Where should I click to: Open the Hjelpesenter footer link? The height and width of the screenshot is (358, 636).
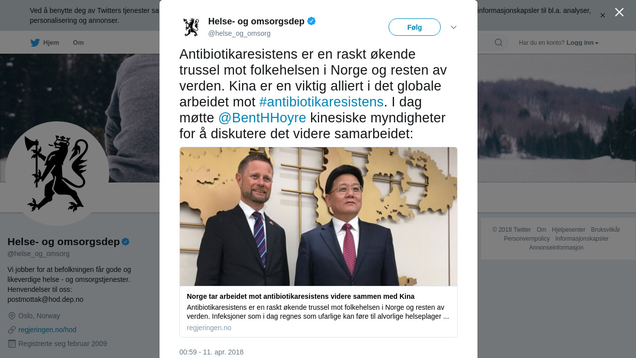568,230
